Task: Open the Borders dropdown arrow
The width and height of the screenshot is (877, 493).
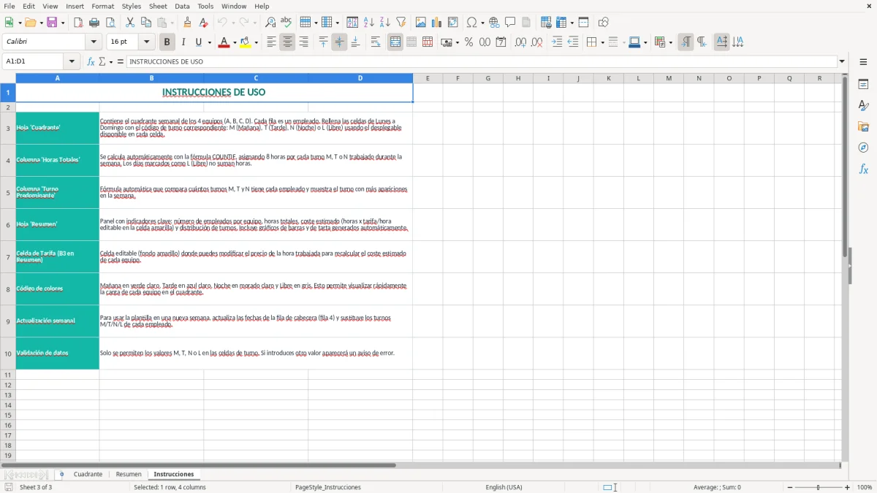Action: tap(602, 42)
